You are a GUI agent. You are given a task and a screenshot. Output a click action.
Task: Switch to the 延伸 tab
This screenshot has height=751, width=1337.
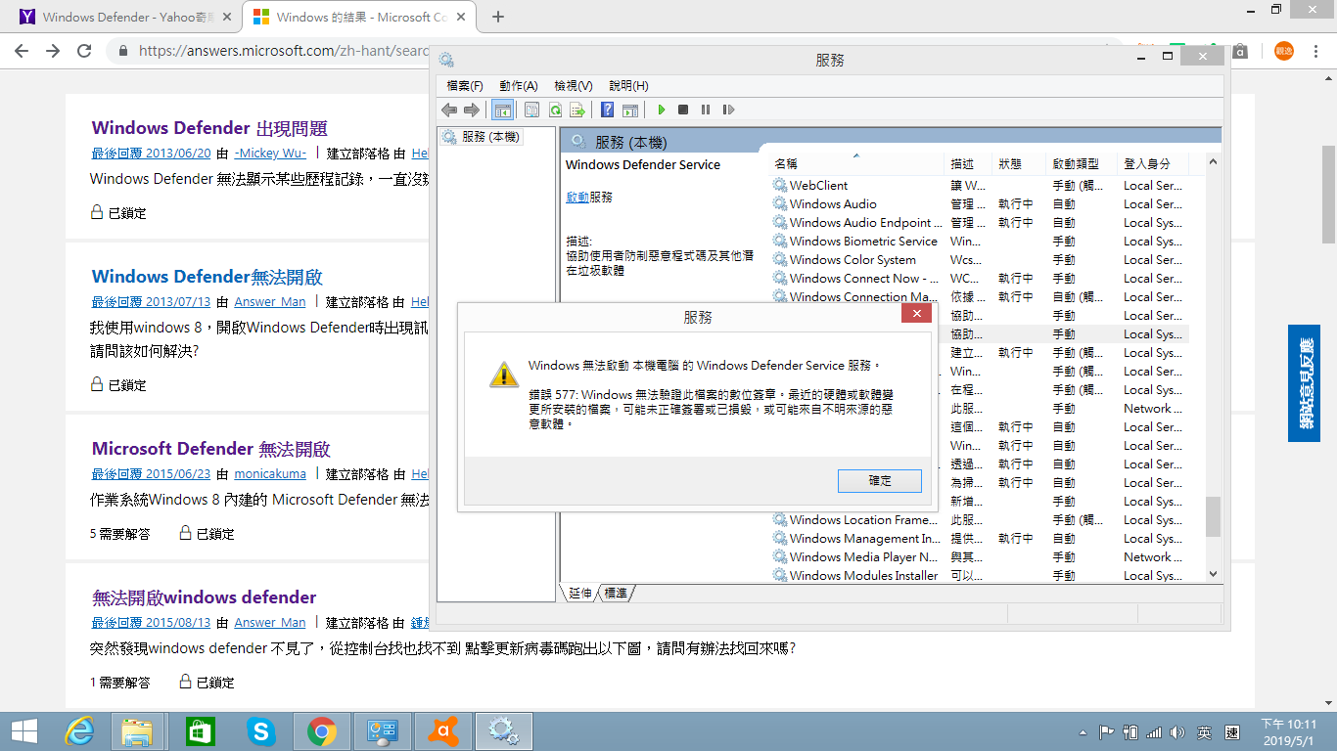tap(579, 593)
